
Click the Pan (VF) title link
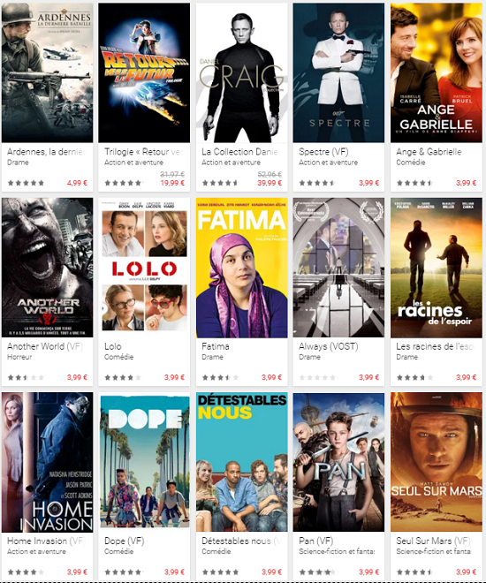coord(316,541)
